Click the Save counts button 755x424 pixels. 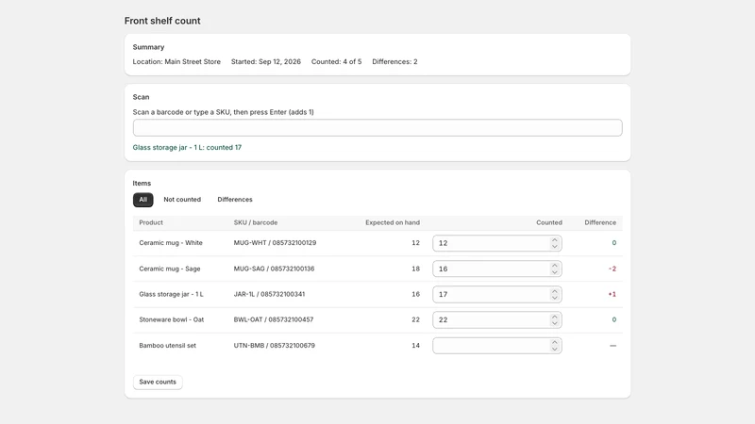158,382
